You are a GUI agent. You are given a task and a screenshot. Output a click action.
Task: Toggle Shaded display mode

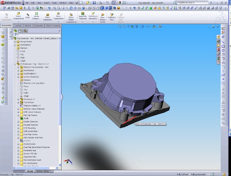coord(106,8)
